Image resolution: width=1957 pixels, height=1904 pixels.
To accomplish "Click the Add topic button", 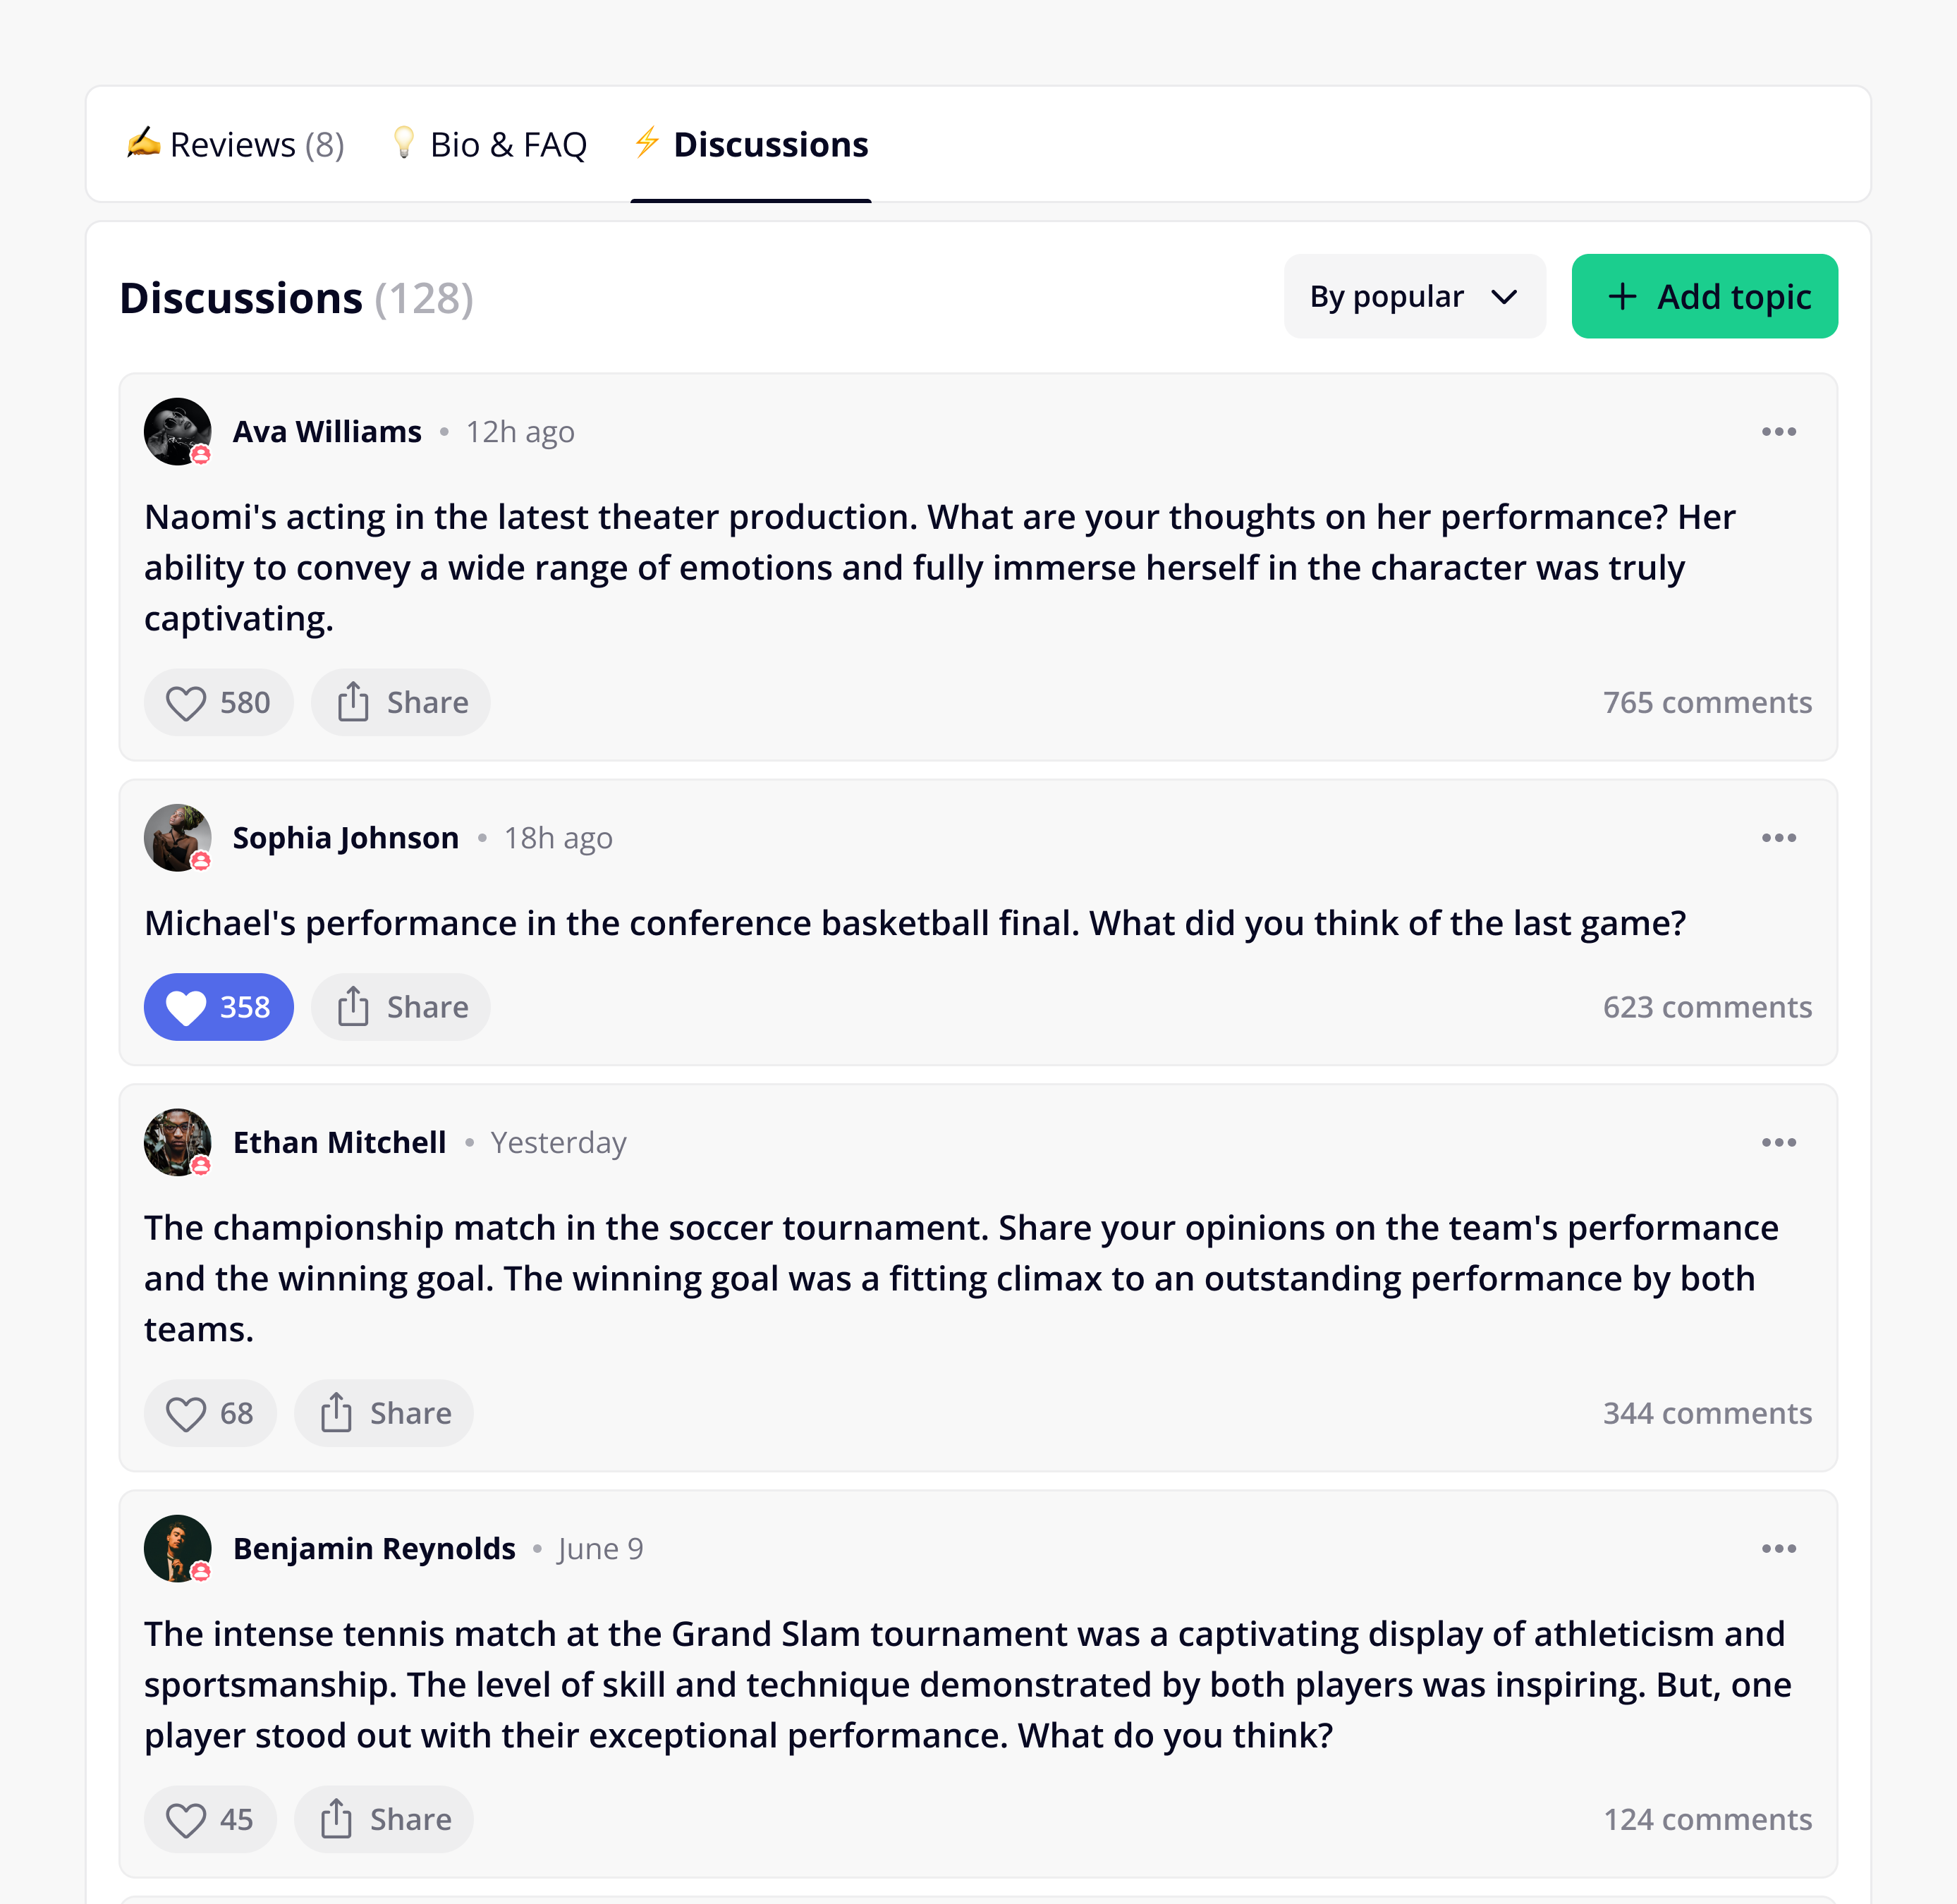I will coord(1704,296).
